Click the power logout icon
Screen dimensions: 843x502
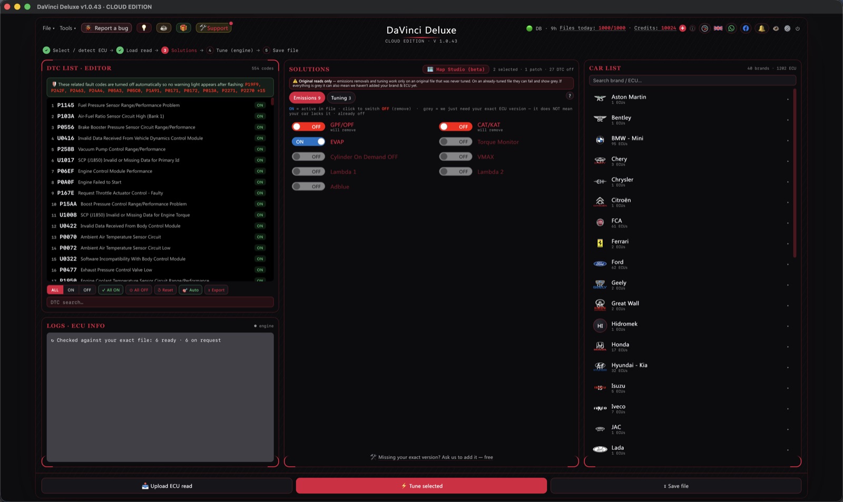pyautogui.click(x=798, y=28)
